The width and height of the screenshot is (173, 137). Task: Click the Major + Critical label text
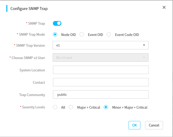coord(88,107)
